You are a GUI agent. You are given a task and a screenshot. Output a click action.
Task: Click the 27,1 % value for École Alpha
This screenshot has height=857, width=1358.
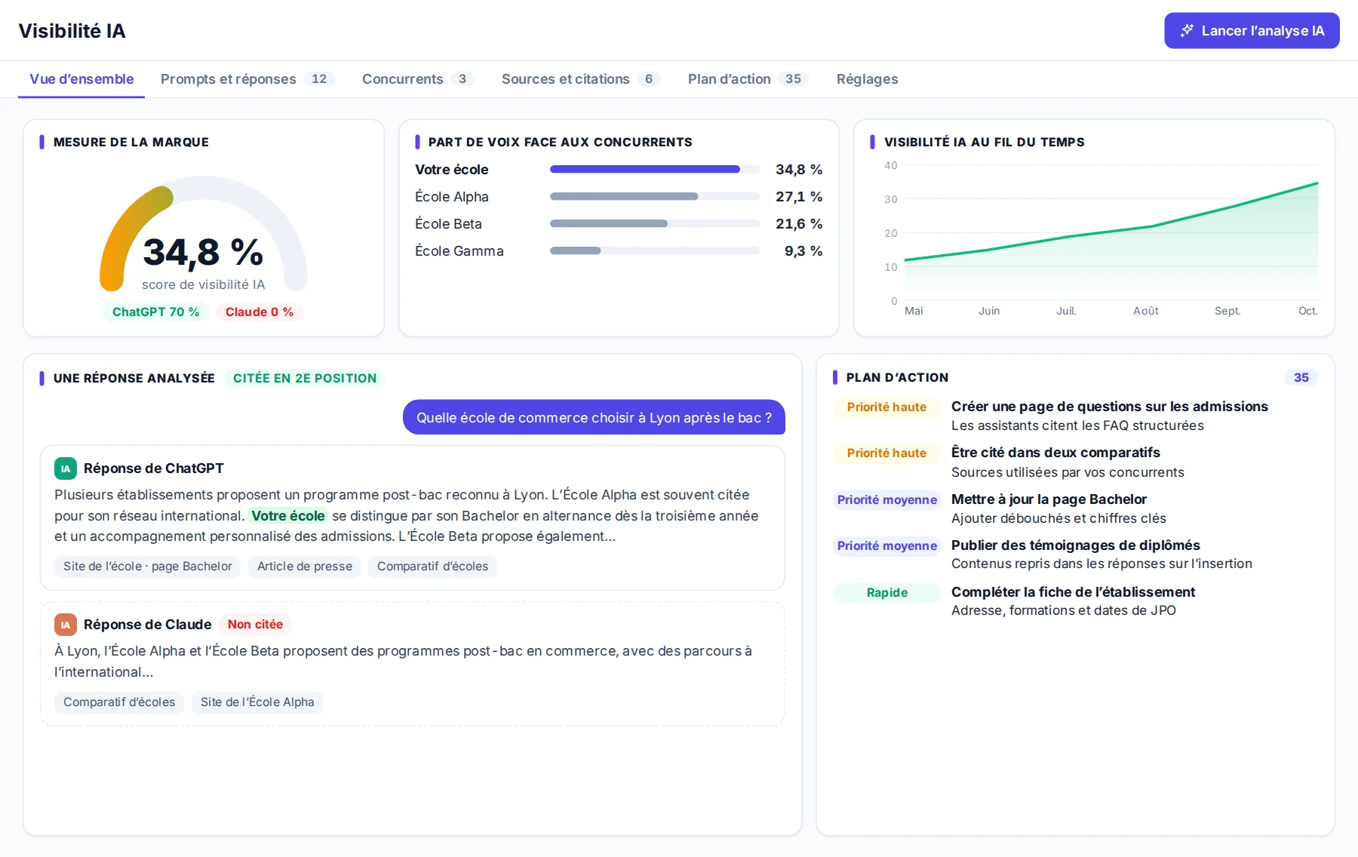click(x=799, y=196)
